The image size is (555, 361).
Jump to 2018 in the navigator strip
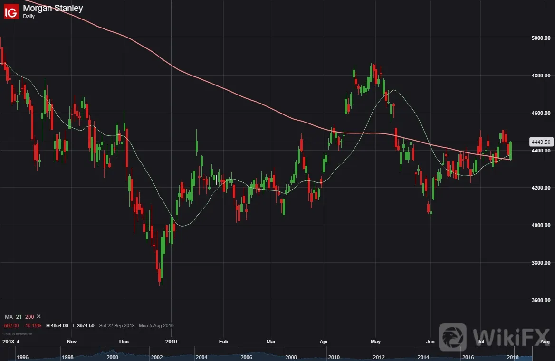513,357
